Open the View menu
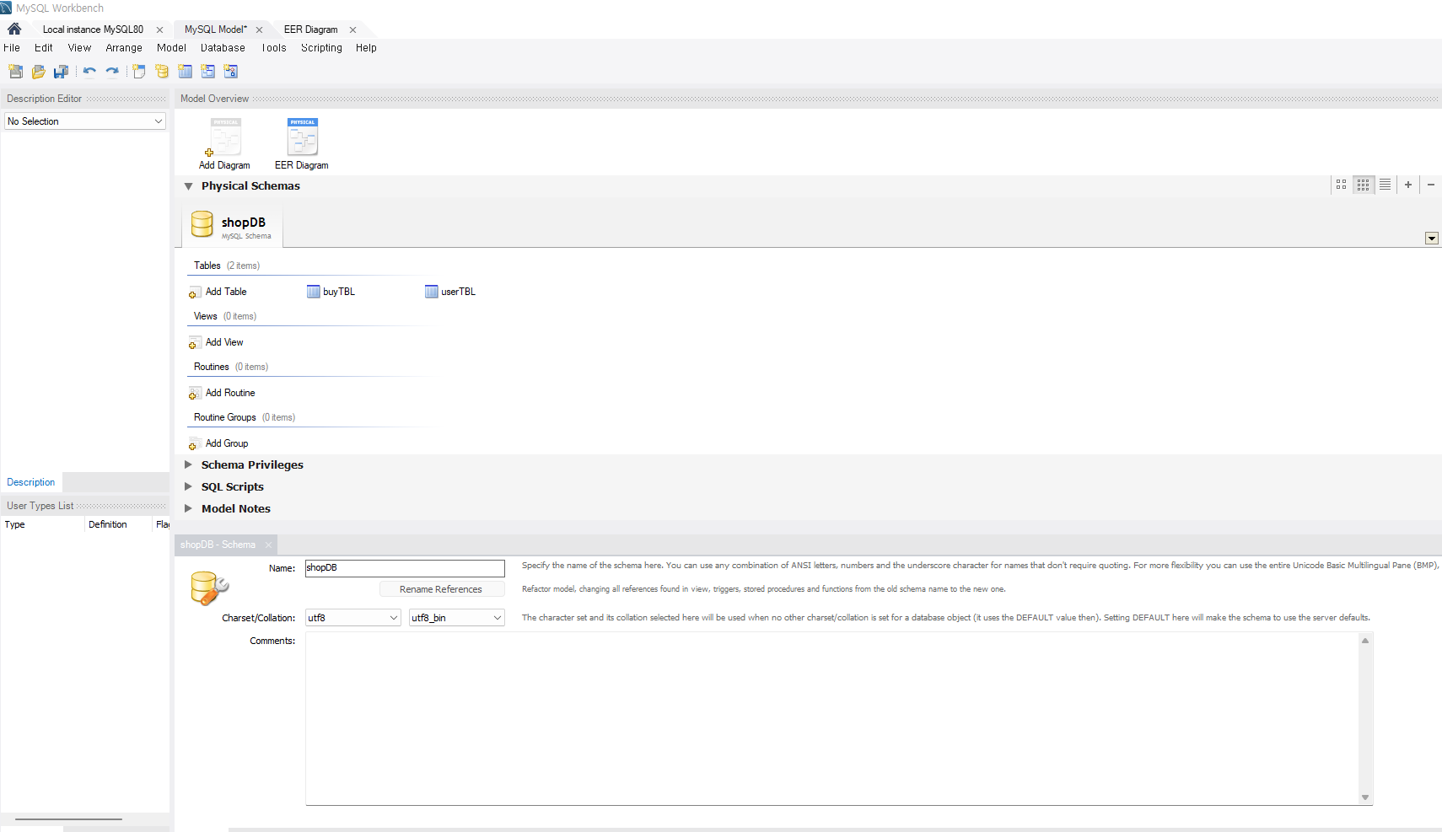Image resolution: width=1442 pixels, height=832 pixels. 79,48
